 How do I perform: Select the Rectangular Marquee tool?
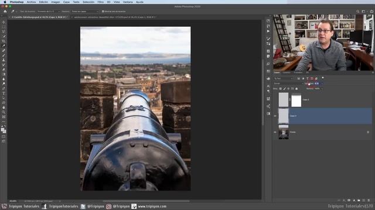click(x=4, y=27)
